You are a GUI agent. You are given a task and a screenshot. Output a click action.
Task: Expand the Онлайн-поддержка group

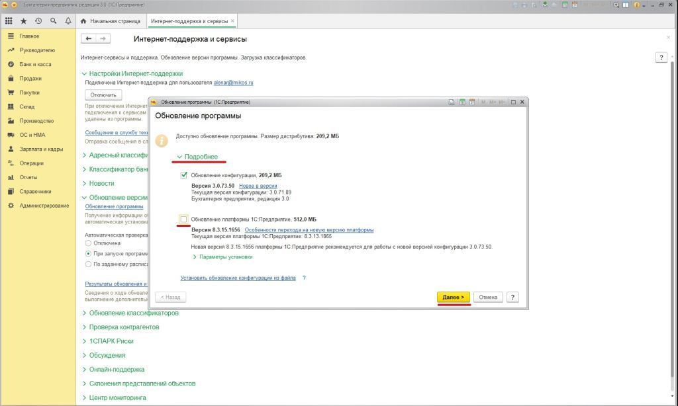point(113,369)
